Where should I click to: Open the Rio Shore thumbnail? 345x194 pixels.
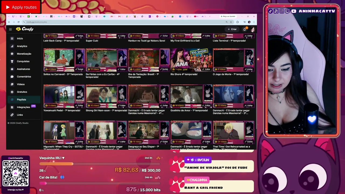(x=191, y=60)
